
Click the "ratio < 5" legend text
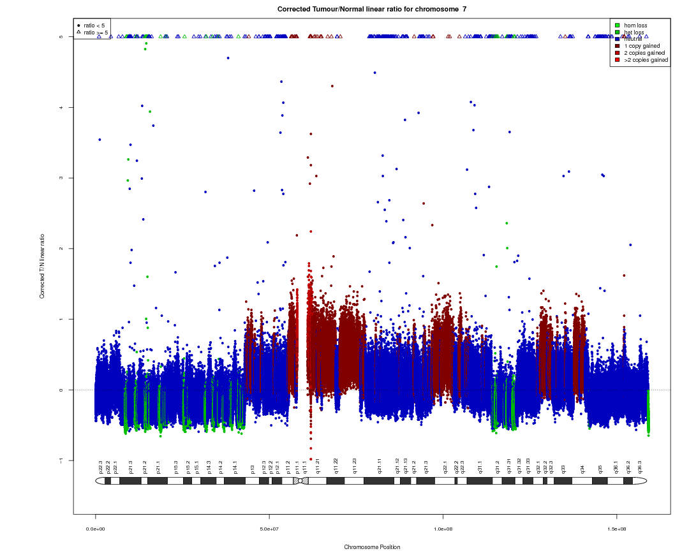click(x=94, y=26)
